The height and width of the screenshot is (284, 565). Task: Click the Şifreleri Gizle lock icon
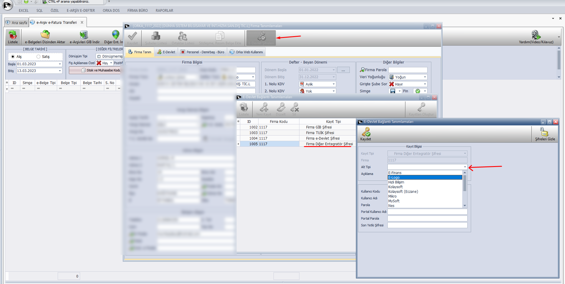click(544, 132)
